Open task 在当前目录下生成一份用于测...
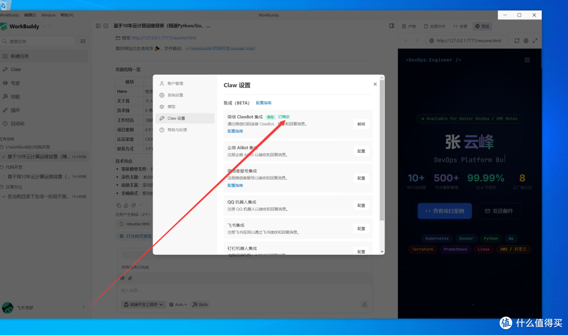This screenshot has height=335, width=568. pos(44,196)
